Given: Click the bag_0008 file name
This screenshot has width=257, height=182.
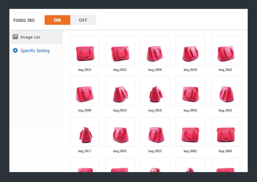Looking at the screenshot, I should point(155,70).
